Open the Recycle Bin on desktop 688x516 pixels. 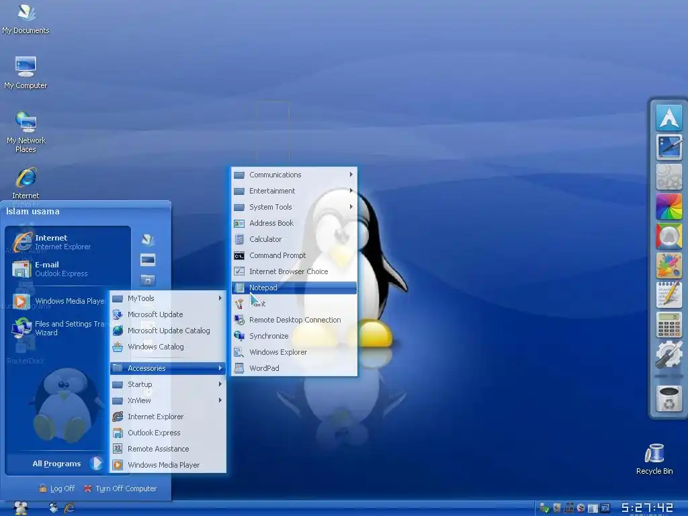[x=654, y=459]
